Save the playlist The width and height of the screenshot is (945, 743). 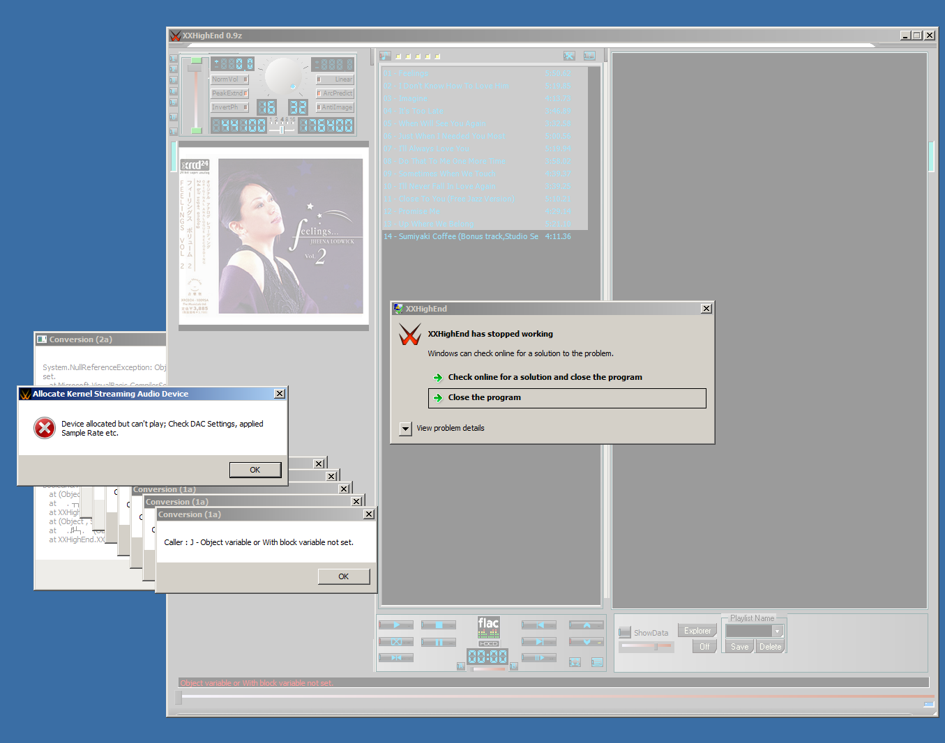pyautogui.click(x=740, y=647)
